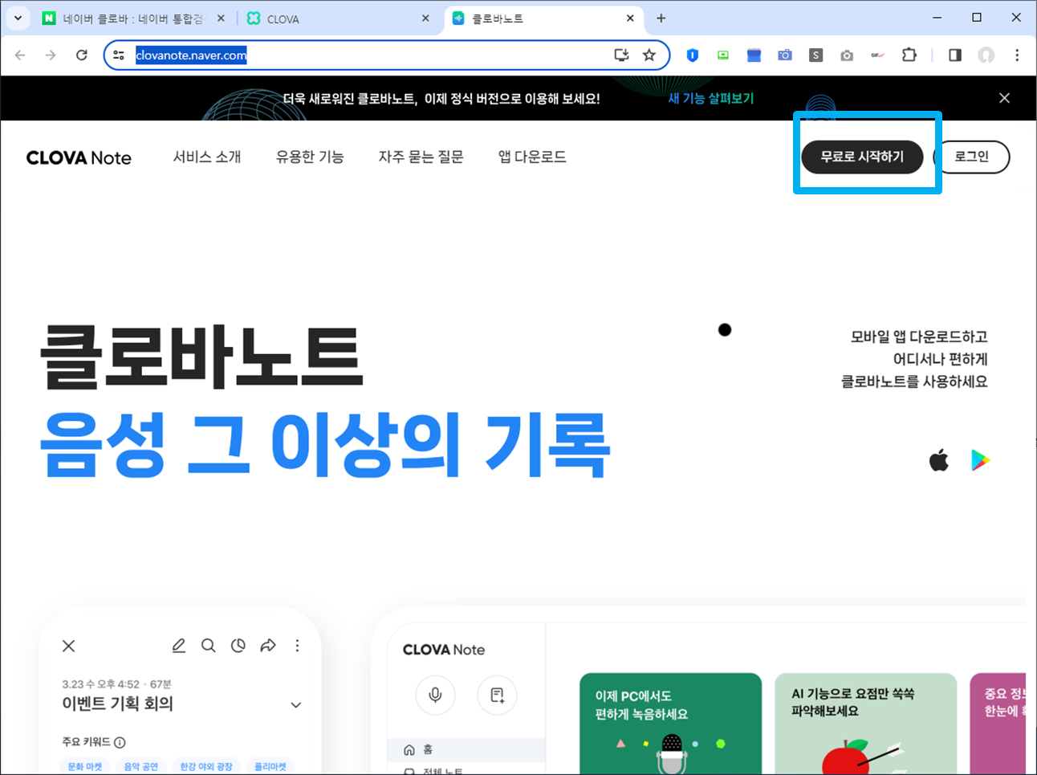Viewport: 1037px width, 775px height.
Task: Click the 주요 키워드 info icon
Action: (120, 742)
